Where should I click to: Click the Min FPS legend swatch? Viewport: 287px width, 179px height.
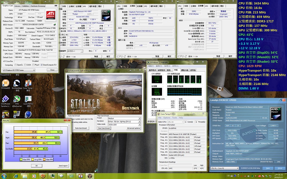(44, 159)
